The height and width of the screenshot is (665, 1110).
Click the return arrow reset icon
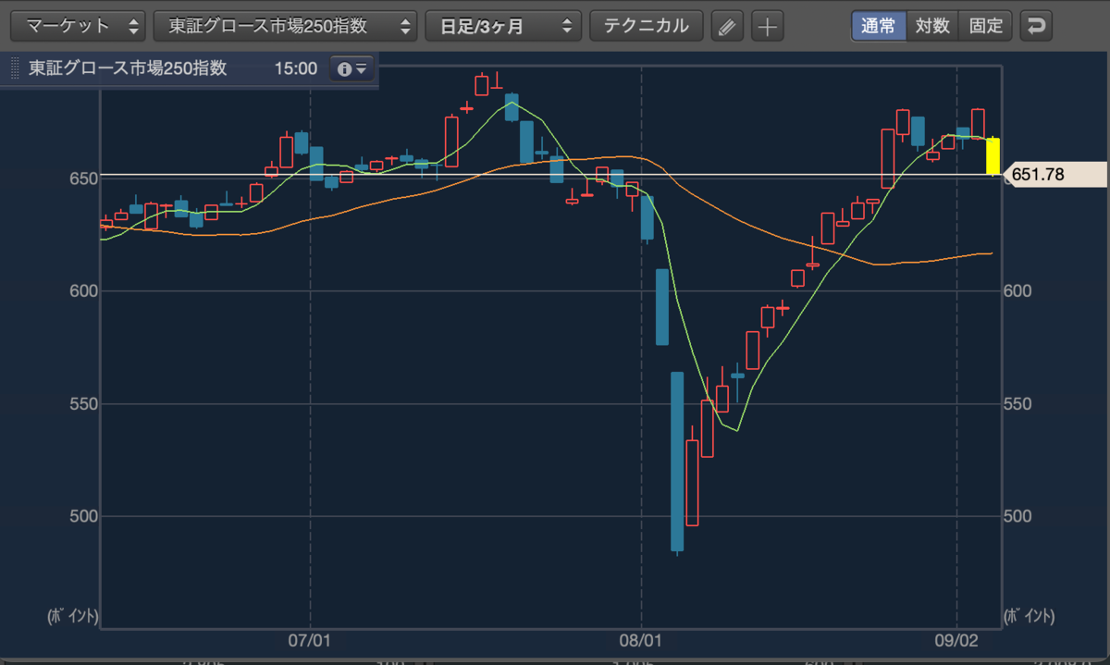pos(1036,26)
